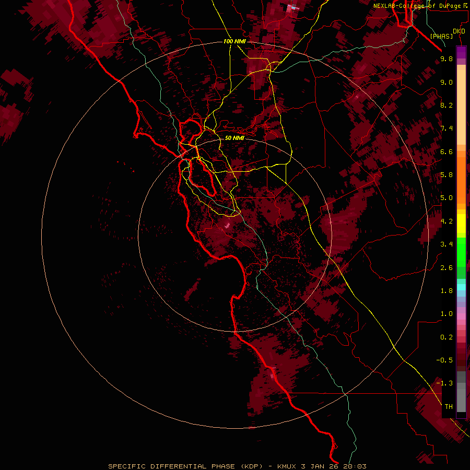Viewport: 470px width, 470px height.
Task: Click the 1.8 scale value
Action: tap(446, 291)
